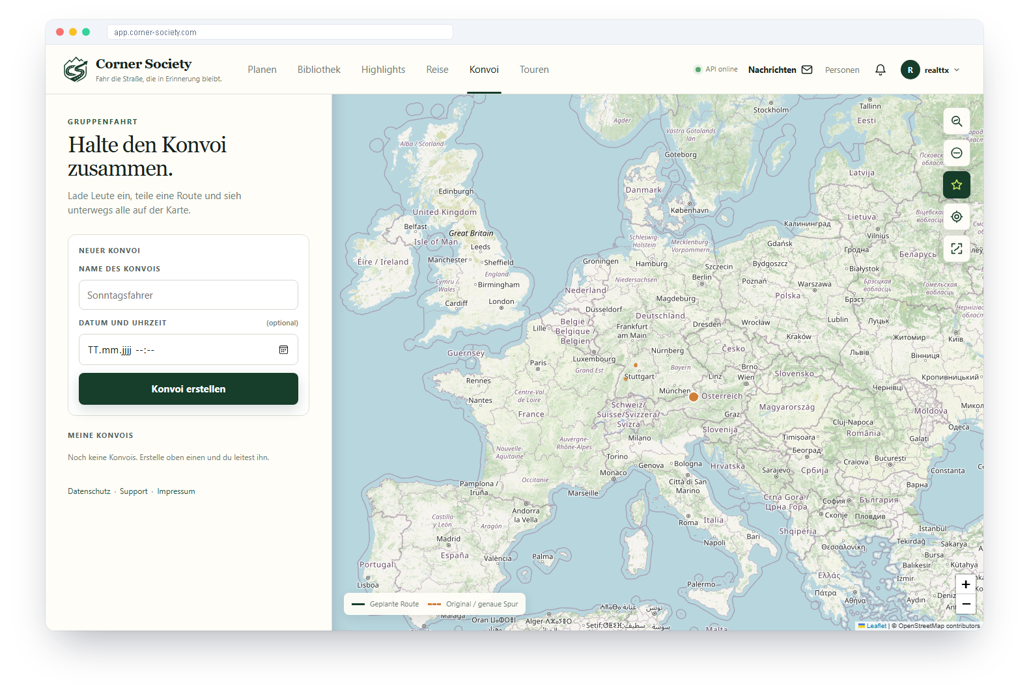The image size is (1029, 695).
Task: Click the OpenStreetMap contributors attribution
Action: click(936, 626)
